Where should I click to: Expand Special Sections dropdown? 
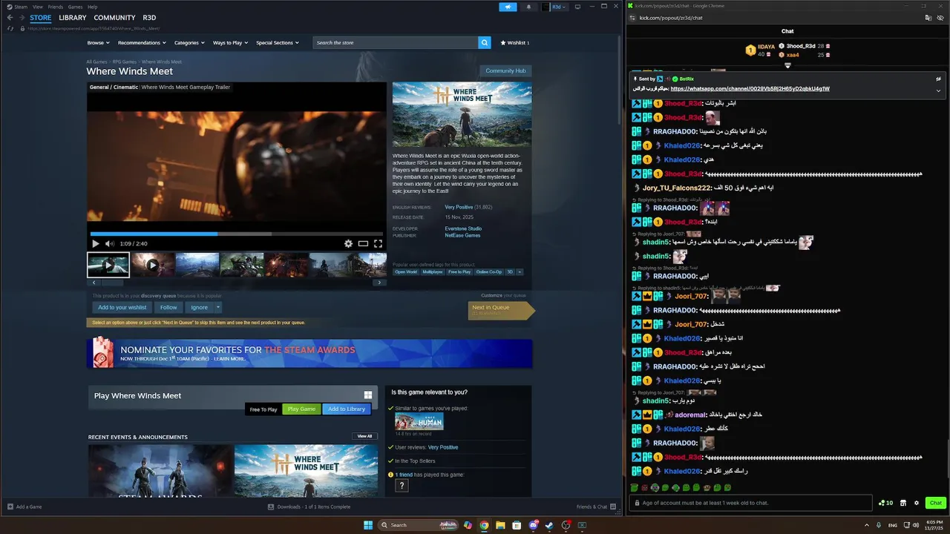click(277, 43)
